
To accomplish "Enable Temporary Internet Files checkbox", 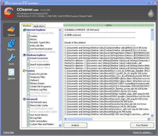I will [28, 33].
